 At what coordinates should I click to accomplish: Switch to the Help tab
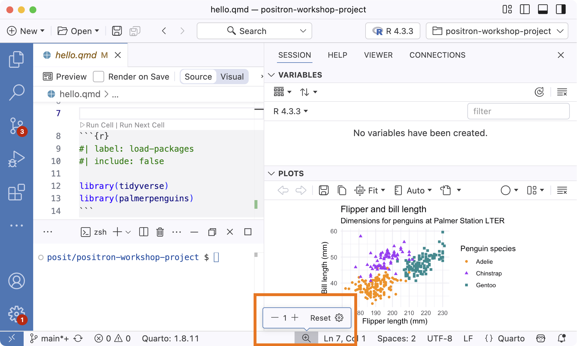tap(338, 55)
